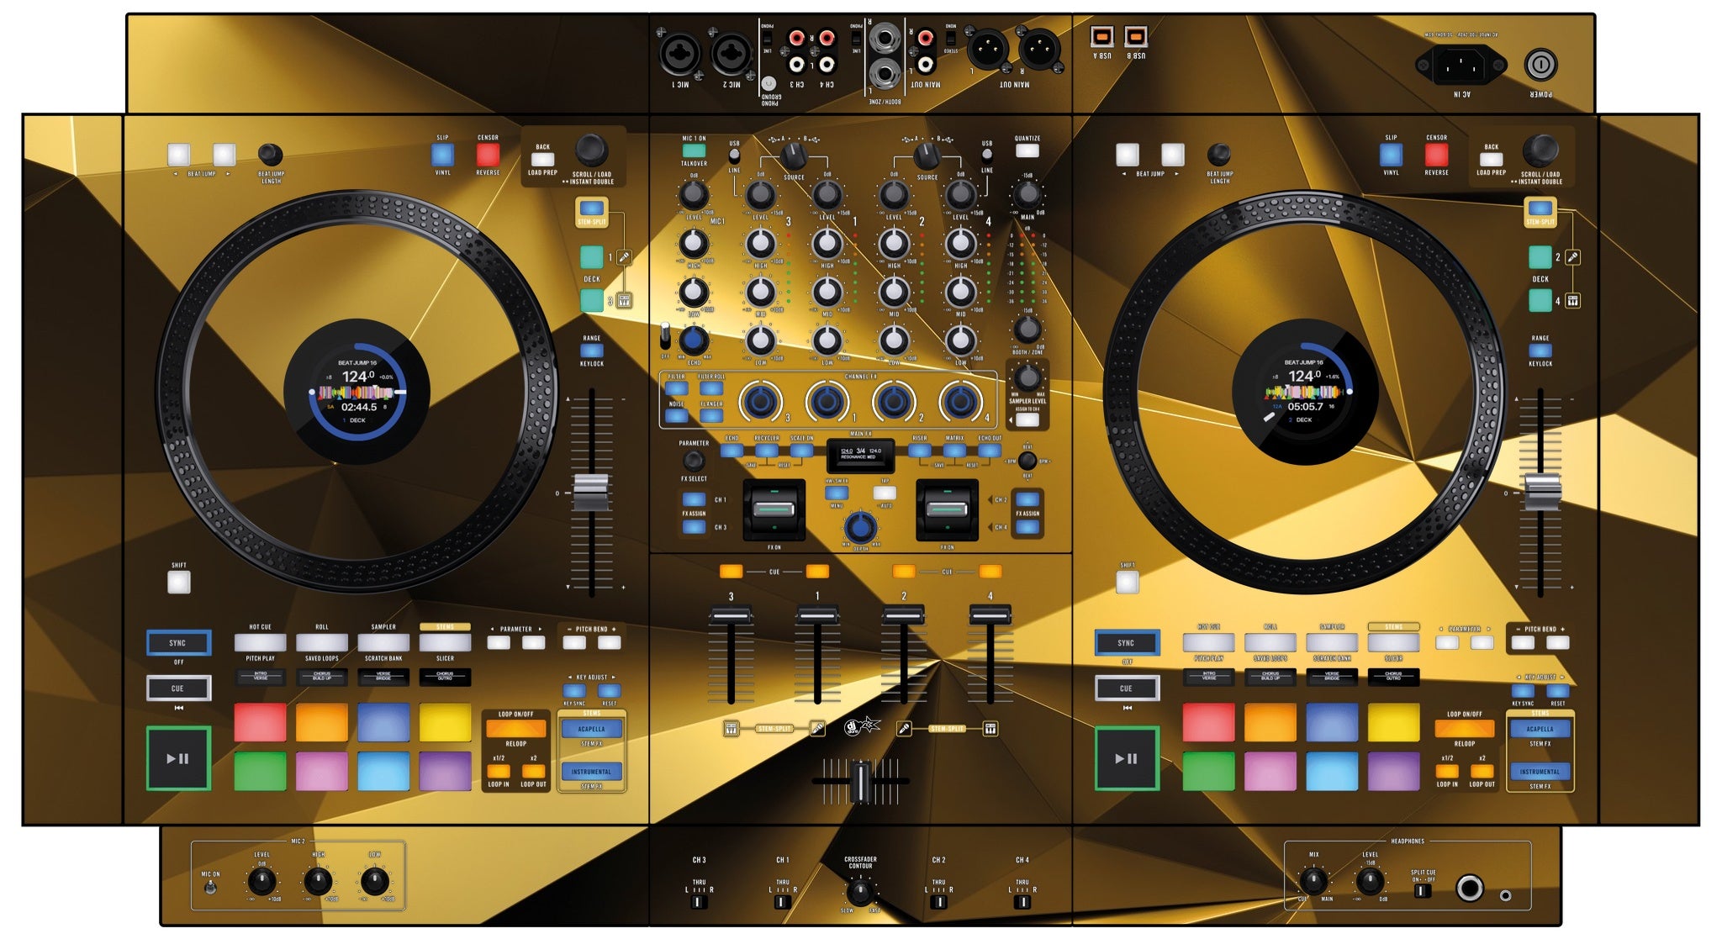
Task: Click the FLANGER channel FX button
Action: [x=711, y=416]
